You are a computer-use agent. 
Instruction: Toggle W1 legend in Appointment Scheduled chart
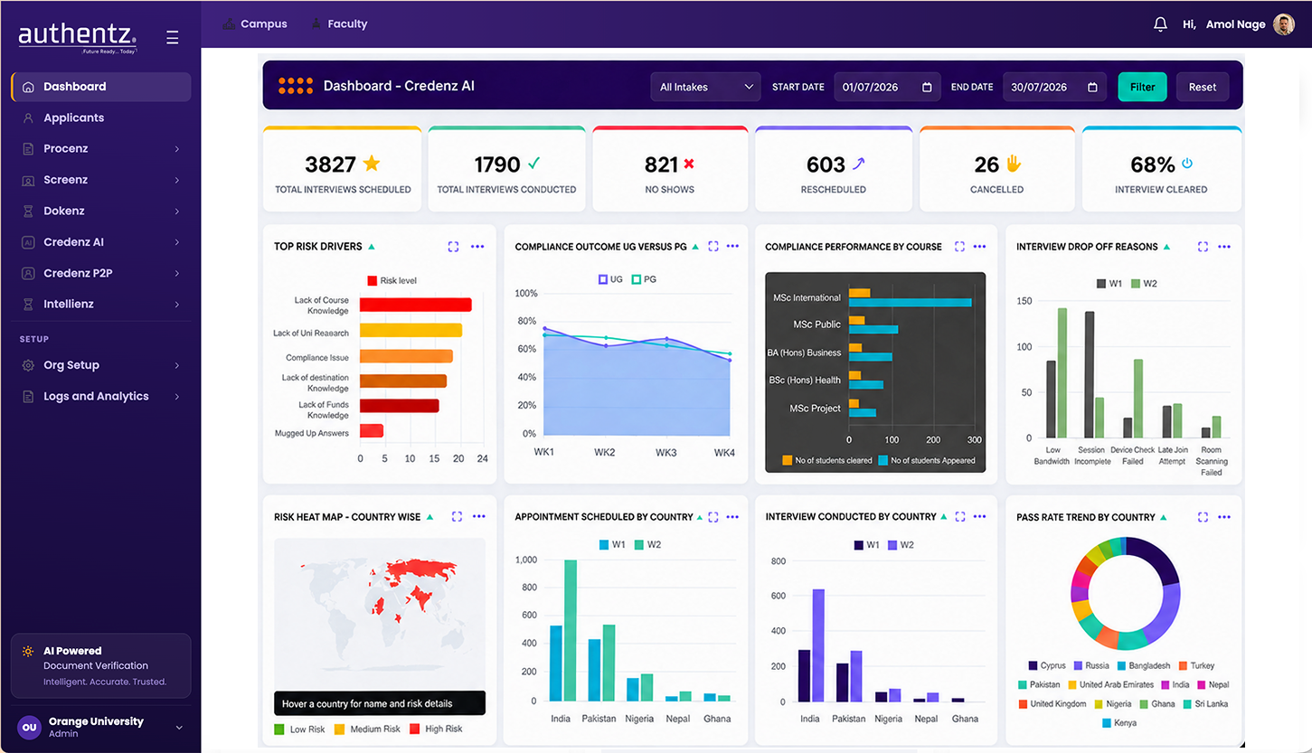click(x=612, y=544)
